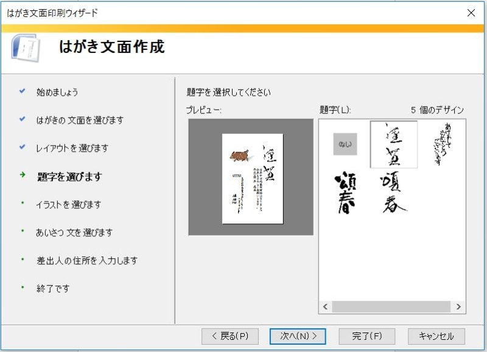
Task: Click the checkmark beside 始めましょう
Action: pyautogui.click(x=23, y=91)
